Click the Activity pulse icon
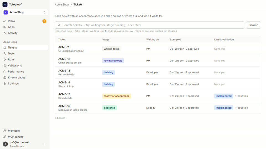 (x=5, y=33)
